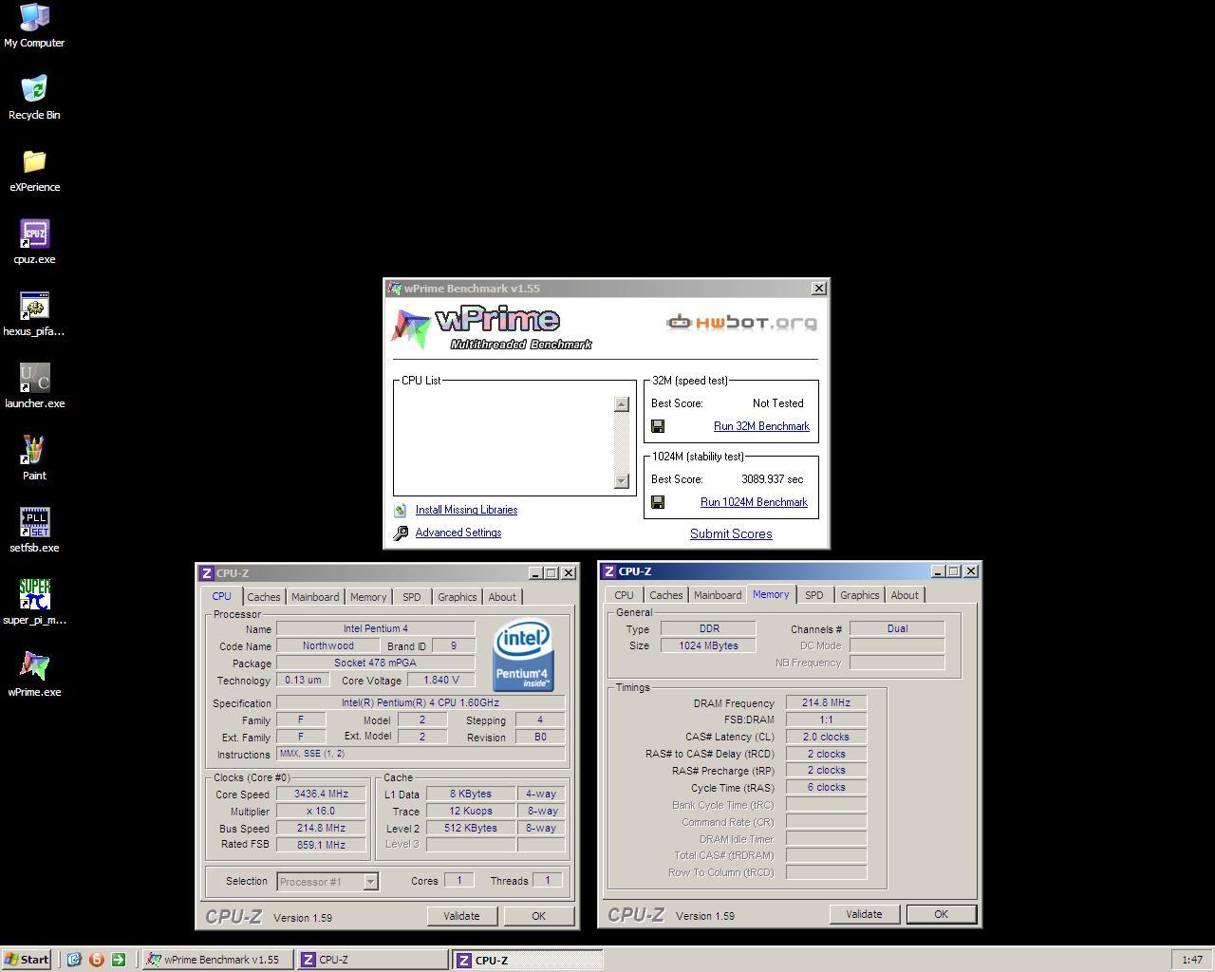Open SPD tab in left CPU-Z window

point(411,597)
